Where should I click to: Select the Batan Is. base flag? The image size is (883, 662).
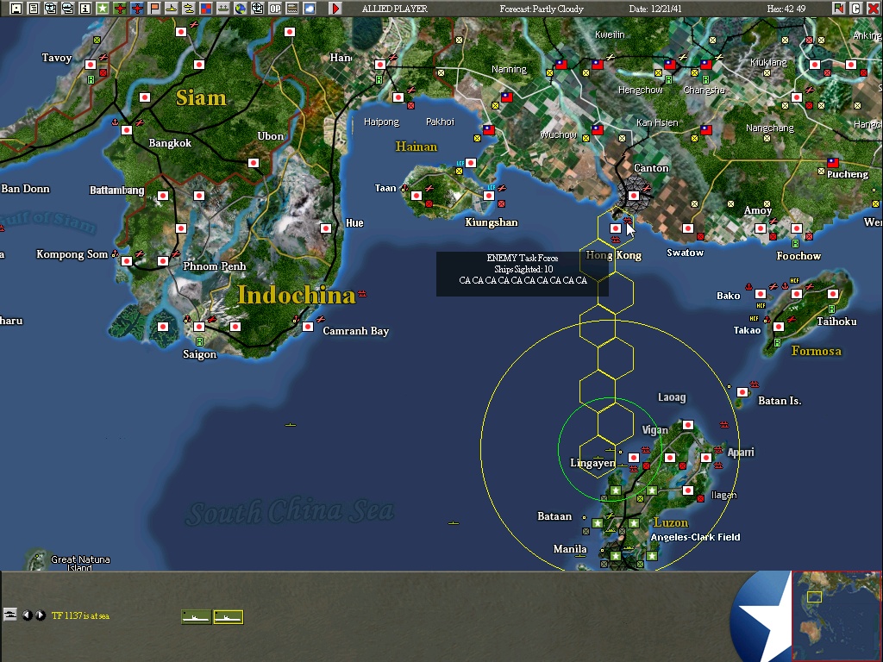tap(742, 392)
